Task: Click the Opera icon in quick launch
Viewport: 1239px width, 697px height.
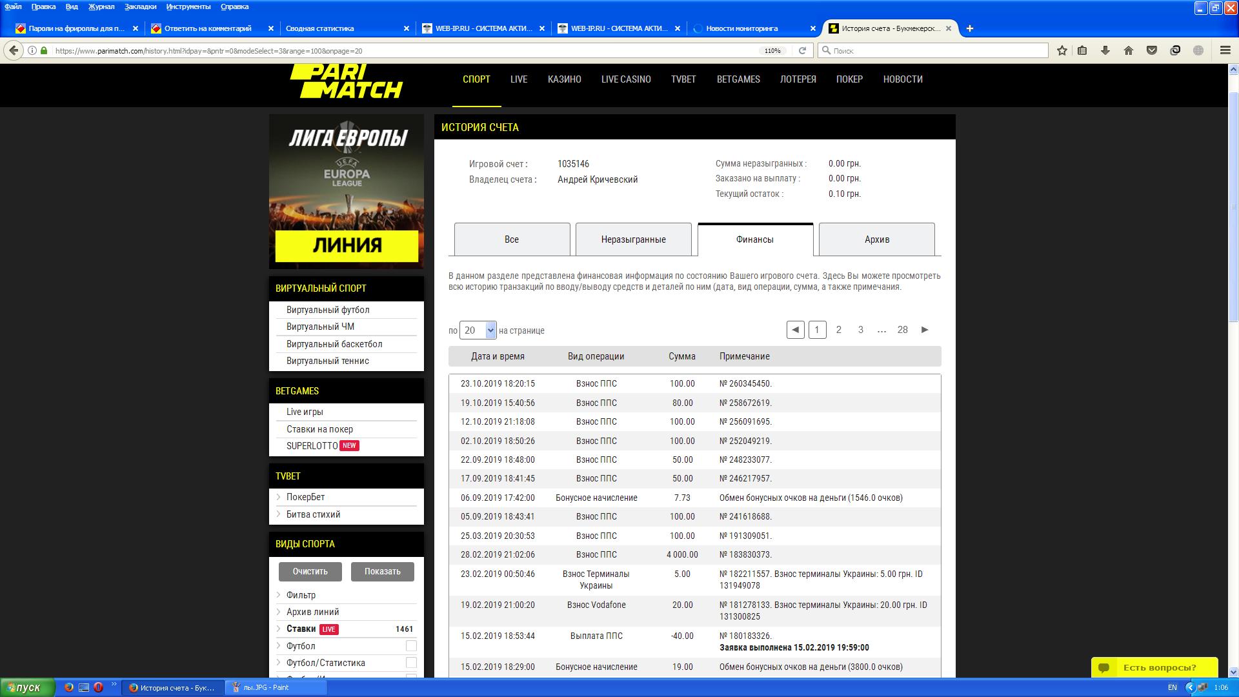Action: click(99, 687)
